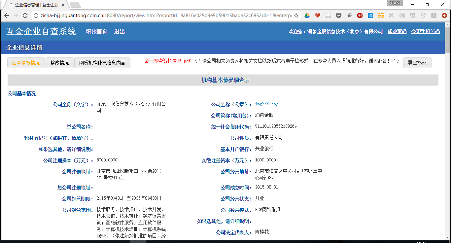
Task: View site info icon in address bar
Action: coord(36,16)
